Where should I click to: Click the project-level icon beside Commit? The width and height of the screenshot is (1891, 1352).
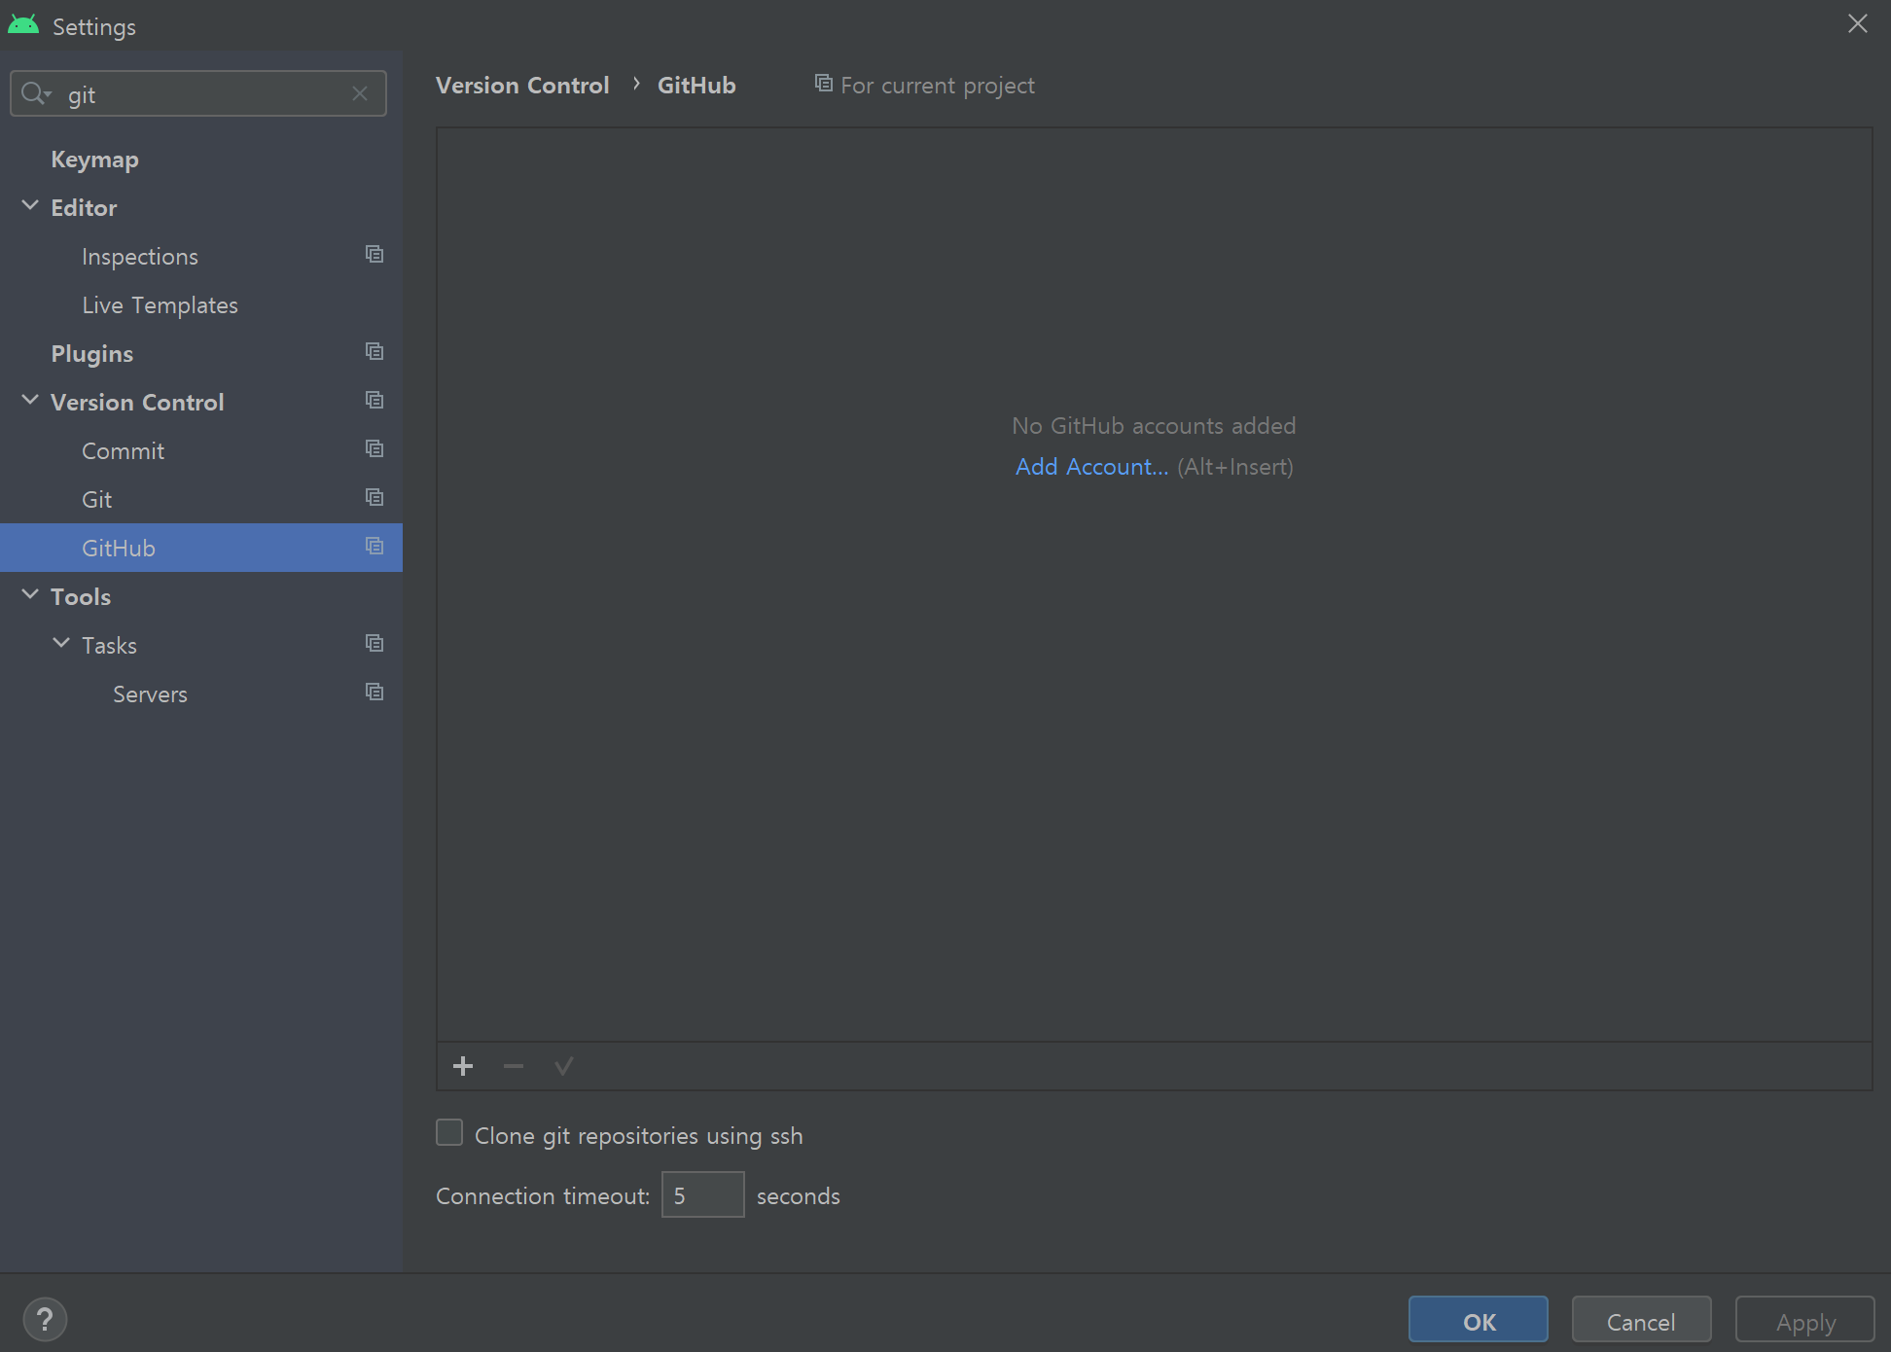[x=375, y=449]
